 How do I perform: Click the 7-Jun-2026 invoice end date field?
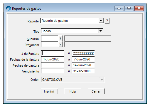pyautogui.click(x=83, y=59)
